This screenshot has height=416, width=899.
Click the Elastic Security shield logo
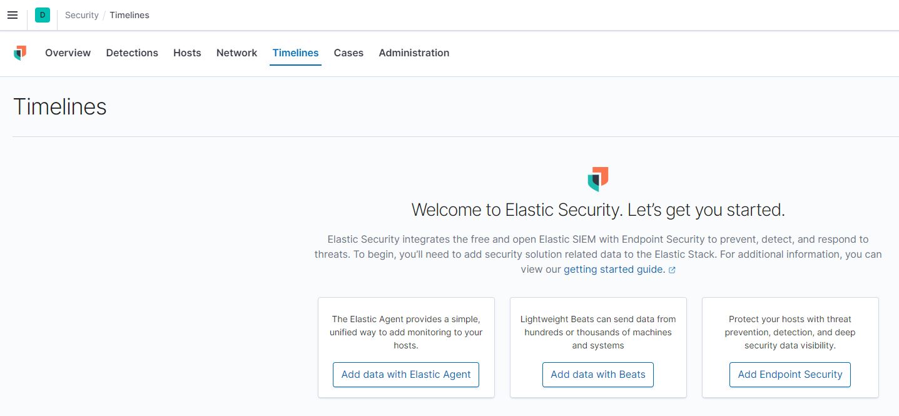point(19,53)
